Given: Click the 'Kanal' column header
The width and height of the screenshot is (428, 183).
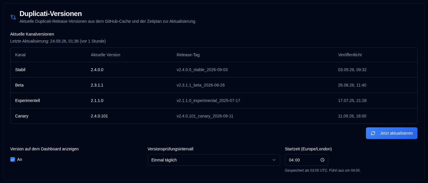Looking at the screenshot, I should (x=20, y=55).
